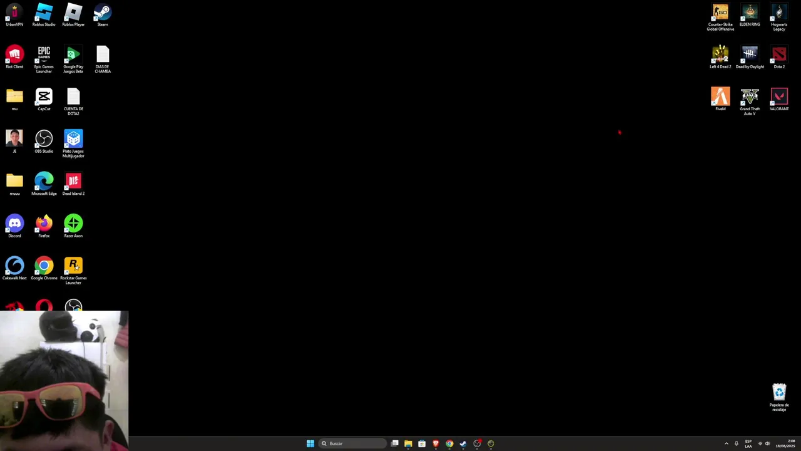Select the Firefox desktop icon
Viewport: 801px width, 451px height.
pyautogui.click(x=44, y=226)
